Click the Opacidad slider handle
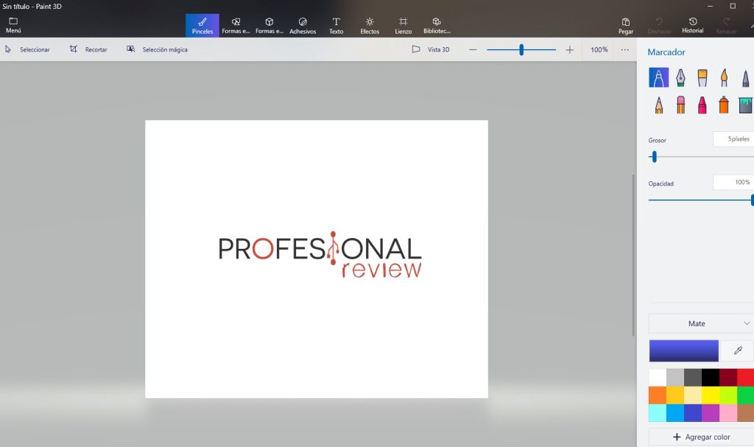This screenshot has width=754, height=447. point(752,200)
